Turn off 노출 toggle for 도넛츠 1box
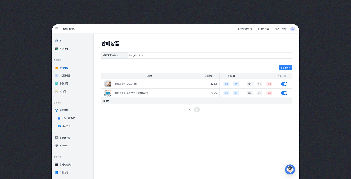 (284, 84)
